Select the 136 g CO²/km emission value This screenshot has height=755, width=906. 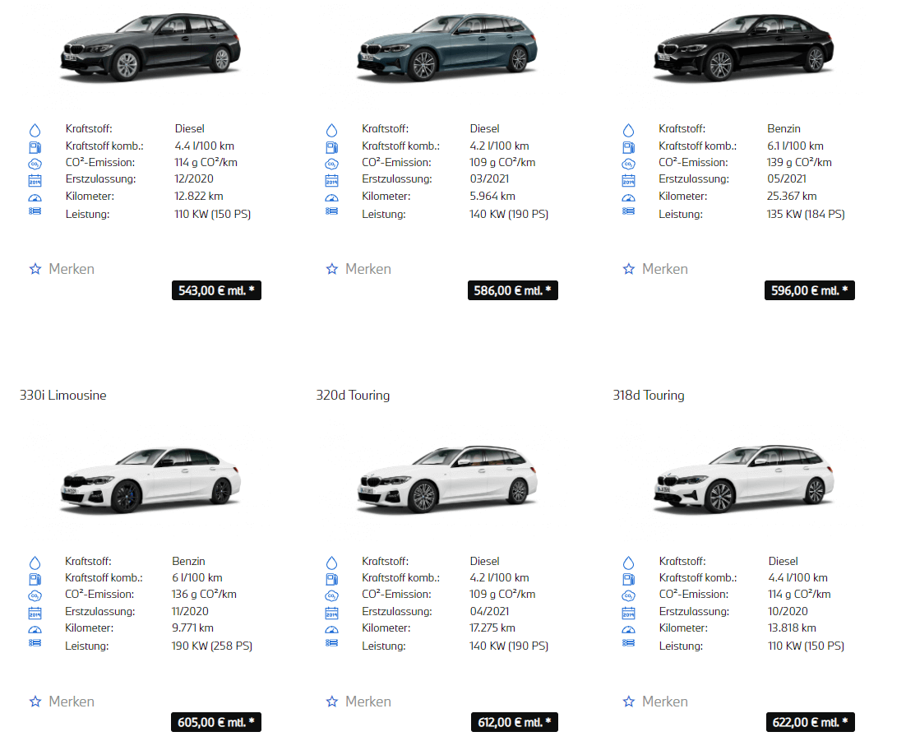coord(204,594)
